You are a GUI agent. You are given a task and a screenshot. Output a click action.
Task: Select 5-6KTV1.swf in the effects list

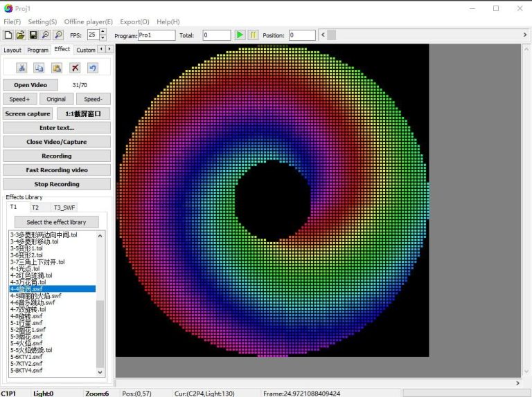(26, 357)
